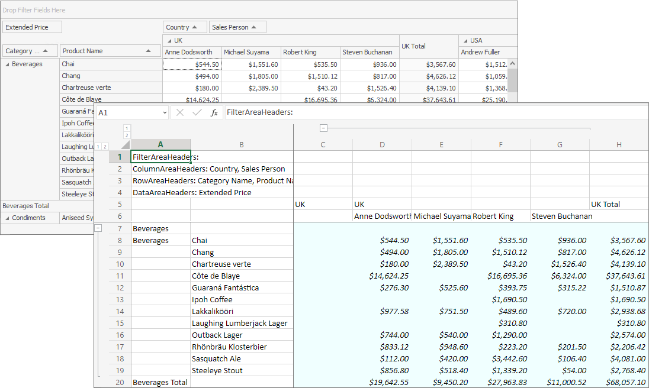The image size is (649, 388).
Task: Click 'Steeleye Stout' cell in spreadsheet
Action: [x=242, y=371]
